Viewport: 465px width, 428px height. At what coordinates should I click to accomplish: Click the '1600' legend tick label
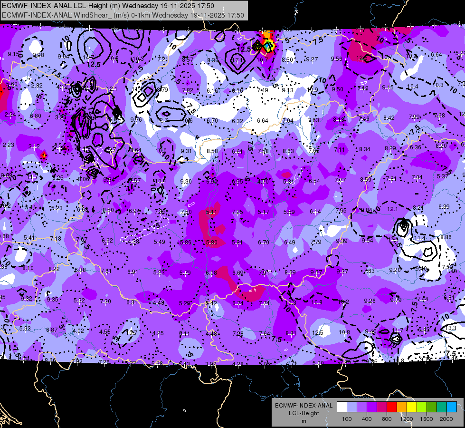click(x=427, y=419)
